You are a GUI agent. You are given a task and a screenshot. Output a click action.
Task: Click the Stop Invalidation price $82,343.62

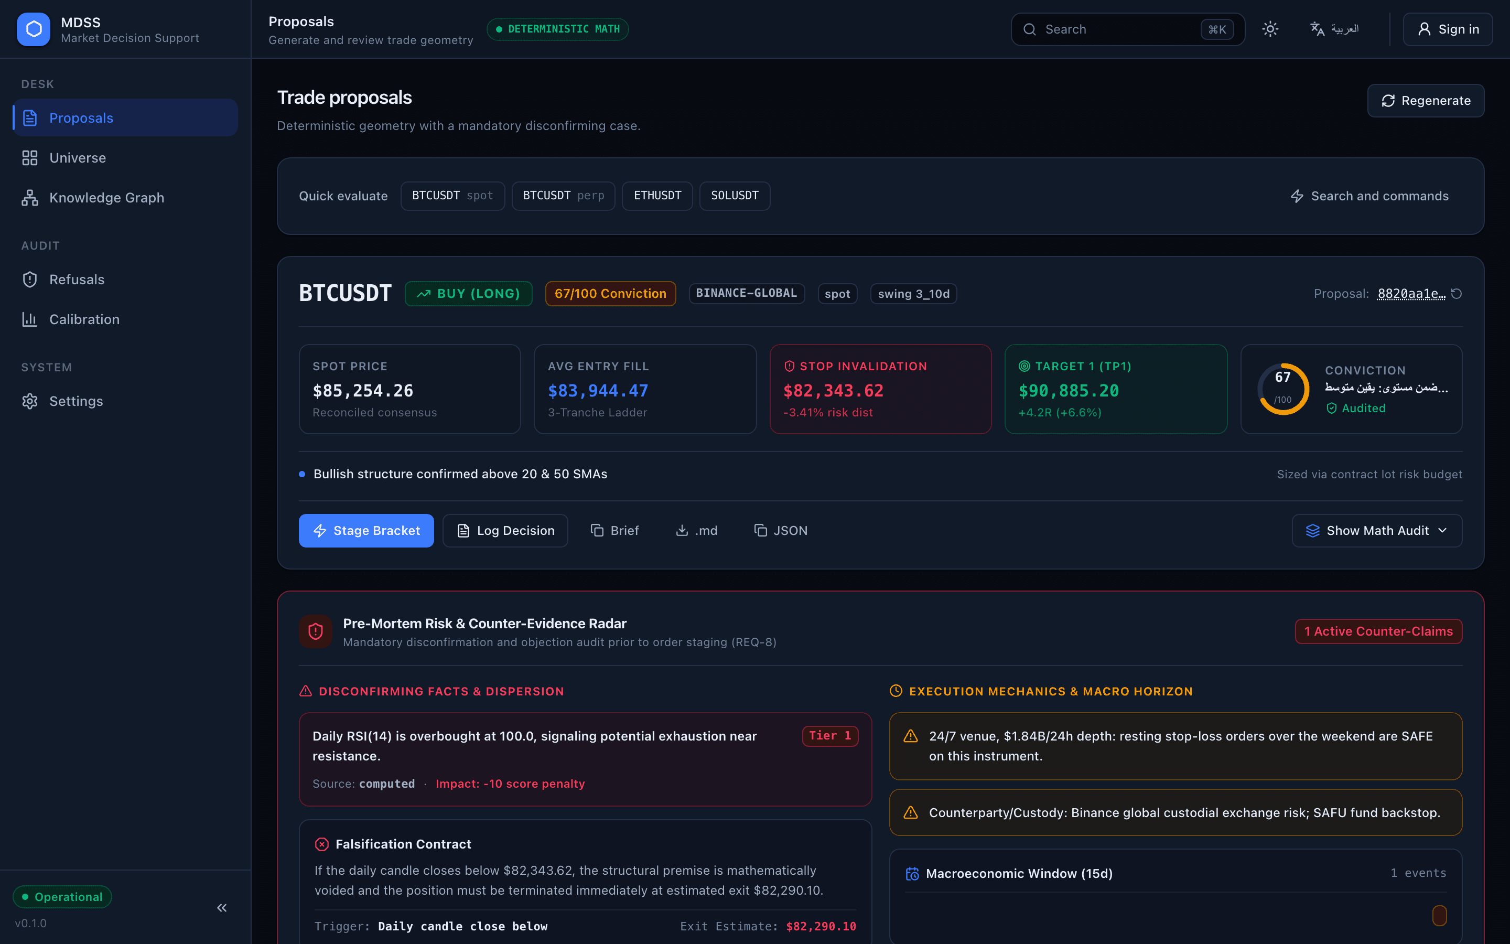[x=834, y=391]
